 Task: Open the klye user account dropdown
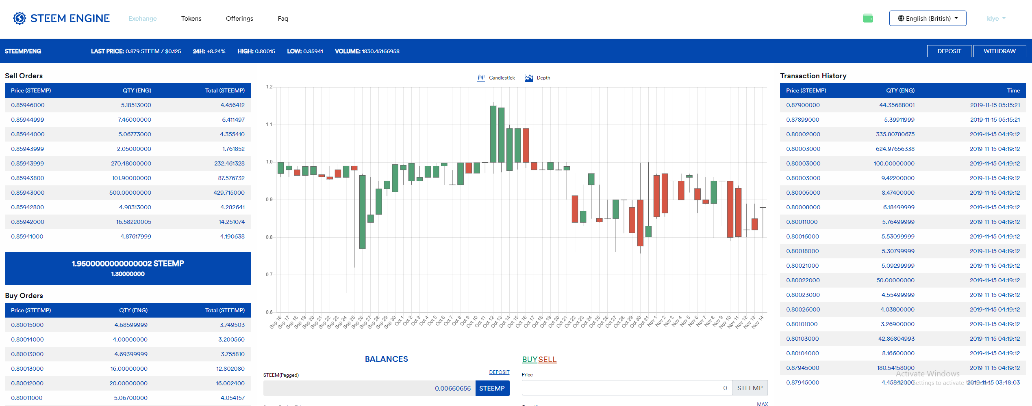tap(996, 19)
